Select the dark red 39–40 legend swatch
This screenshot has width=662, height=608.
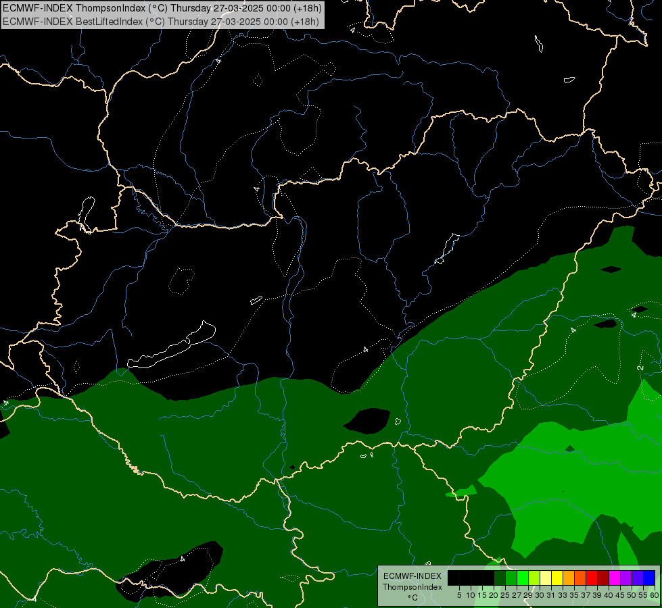[603, 578]
